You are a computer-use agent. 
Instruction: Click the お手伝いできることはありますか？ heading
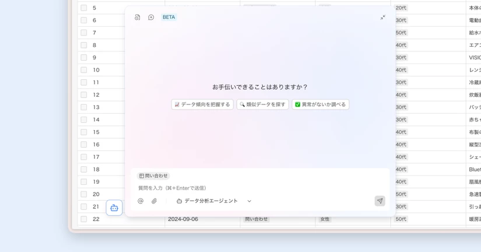click(260, 87)
